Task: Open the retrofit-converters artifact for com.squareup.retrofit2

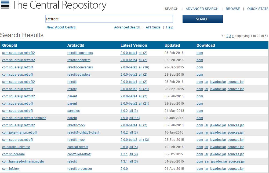Action: [80, 53]
